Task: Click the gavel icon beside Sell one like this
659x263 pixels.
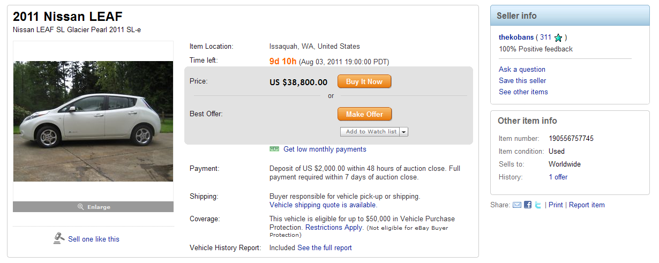Action: click(59, 238)
